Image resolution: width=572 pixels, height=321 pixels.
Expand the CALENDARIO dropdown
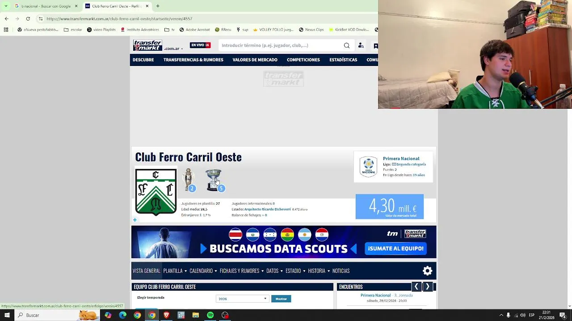[x=203, y=271]
